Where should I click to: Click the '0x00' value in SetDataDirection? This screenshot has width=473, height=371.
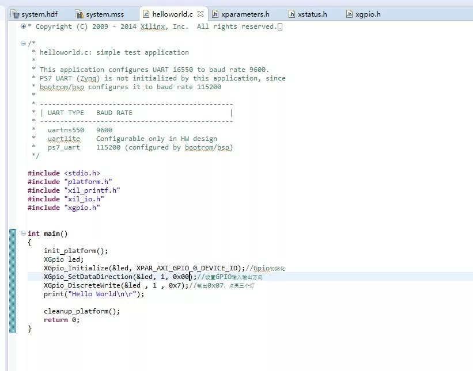181,277
